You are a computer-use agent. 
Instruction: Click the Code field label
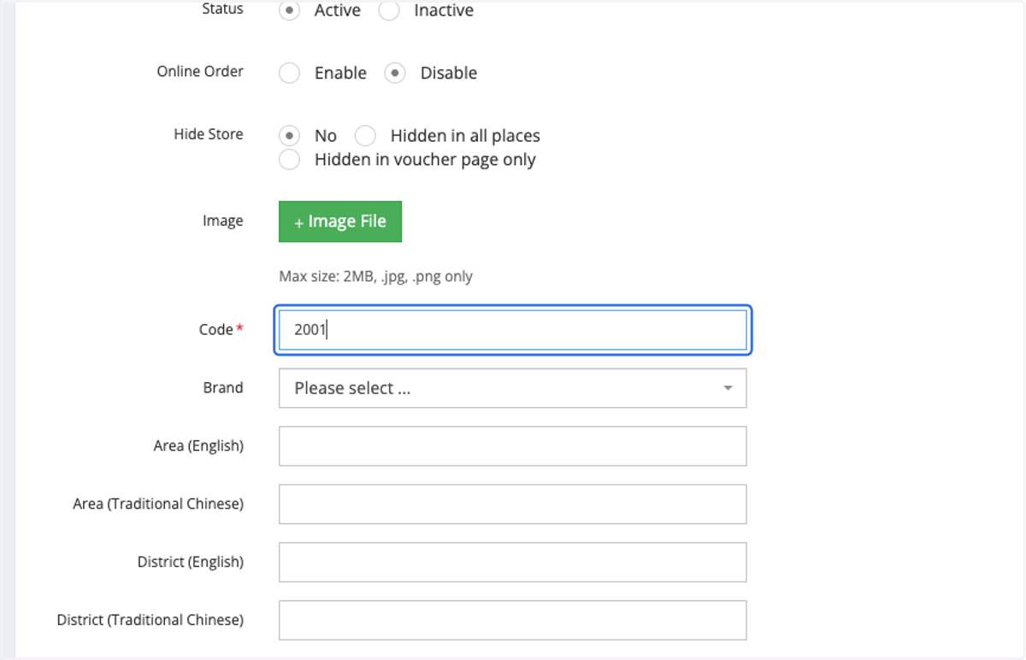coord(221,329)
